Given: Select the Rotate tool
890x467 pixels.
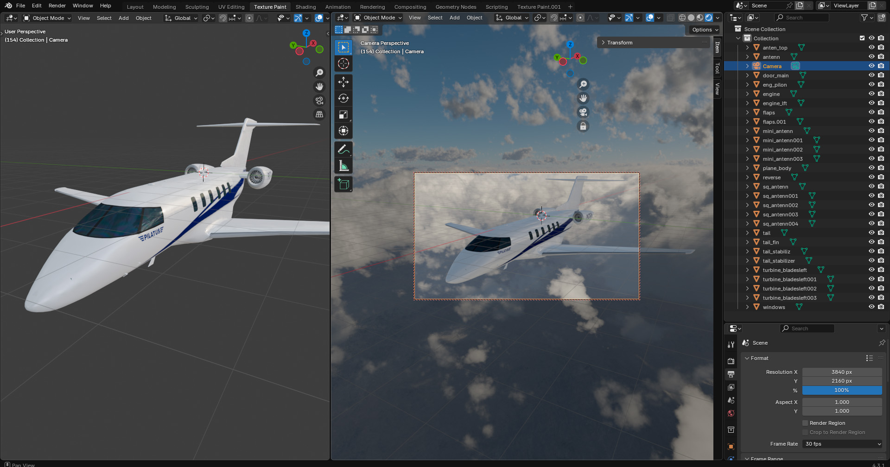Looking at the screenshot, I should pyautogui.click(x=343, y=98).
